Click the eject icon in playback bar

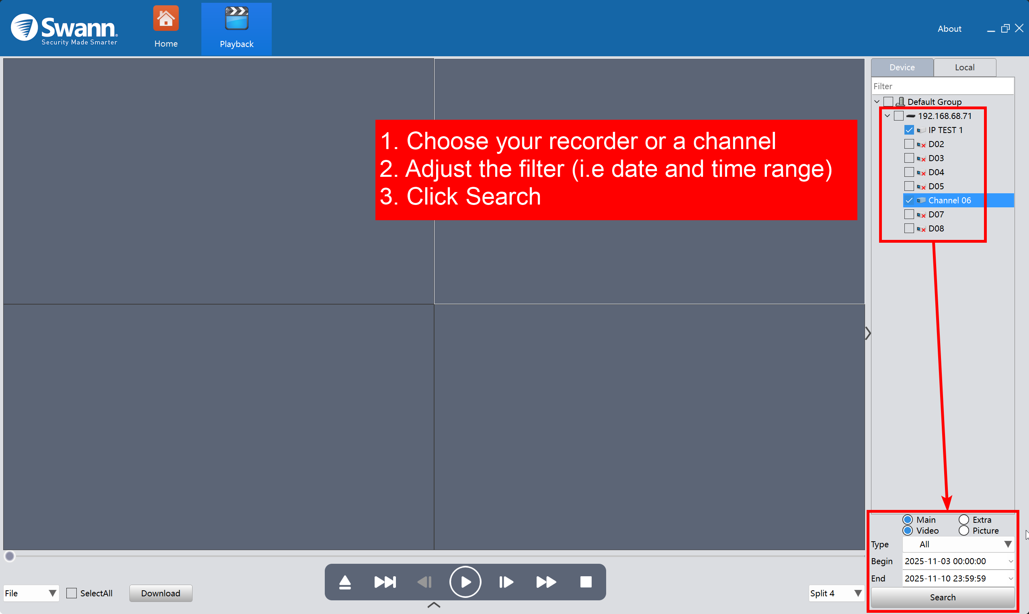coord(344,582)
